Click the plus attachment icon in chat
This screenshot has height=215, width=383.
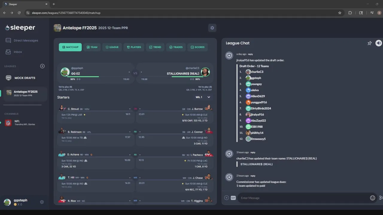[x=227, y=198]
